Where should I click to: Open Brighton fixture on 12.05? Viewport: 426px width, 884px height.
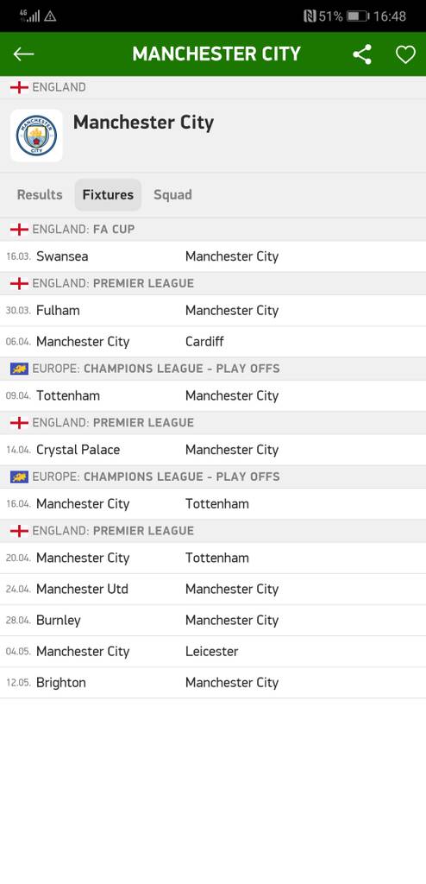point(213,683)
